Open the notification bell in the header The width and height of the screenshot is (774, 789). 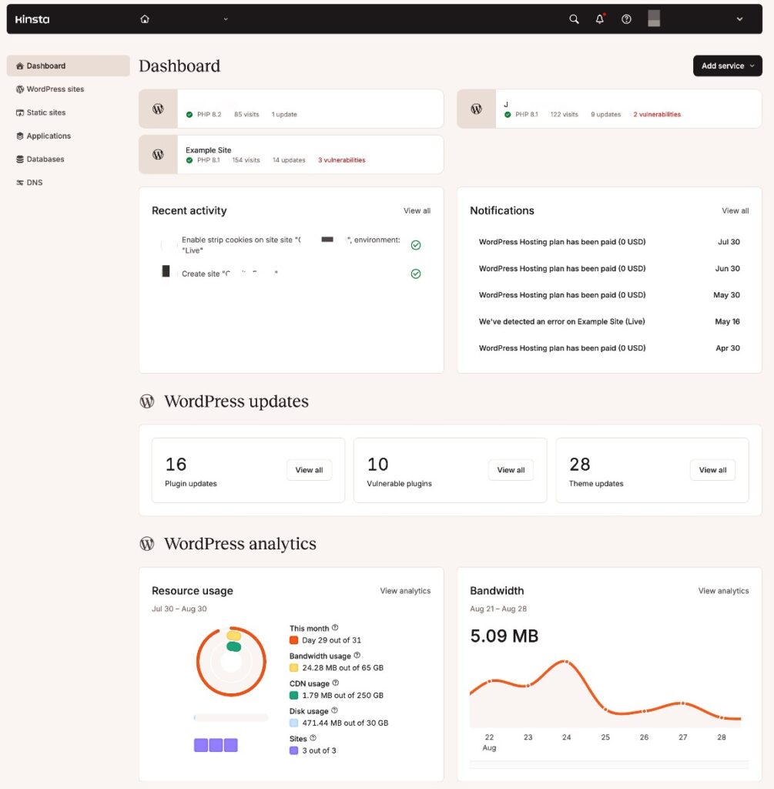[x=599, y=18]
